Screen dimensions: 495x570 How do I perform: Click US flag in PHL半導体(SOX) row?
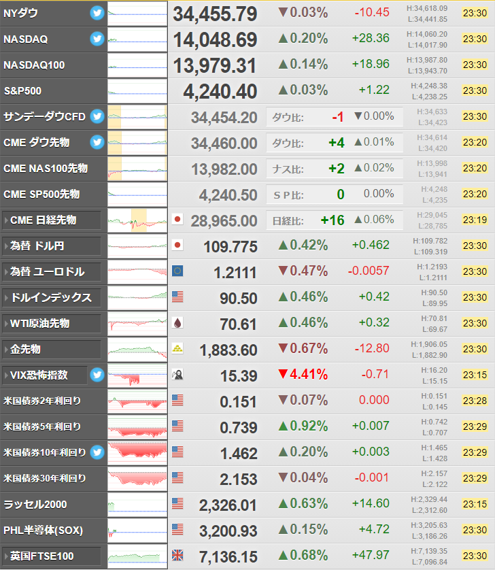click(x=177, y=529)
